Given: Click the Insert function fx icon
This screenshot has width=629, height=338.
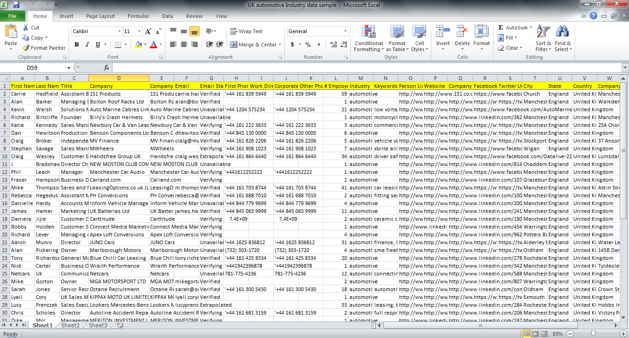Looking at the screenshot, I should 106,68.
